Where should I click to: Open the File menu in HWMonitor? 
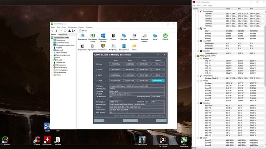[194, 5]
